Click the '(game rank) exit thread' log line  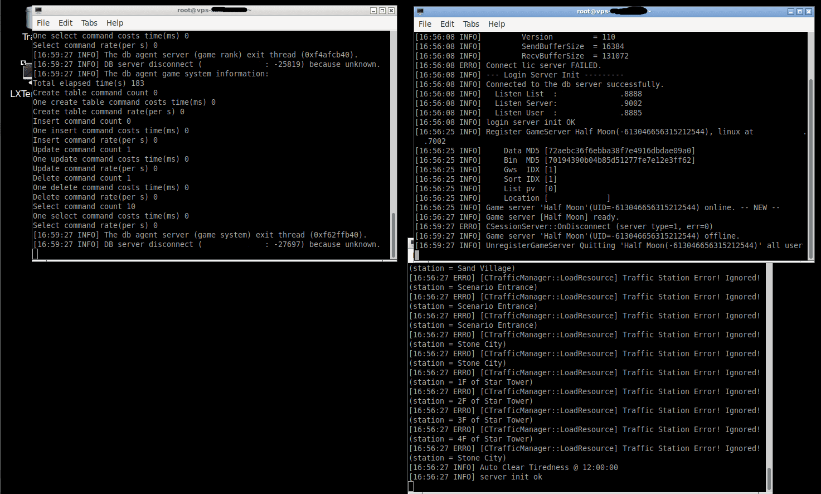coord(196,55)
